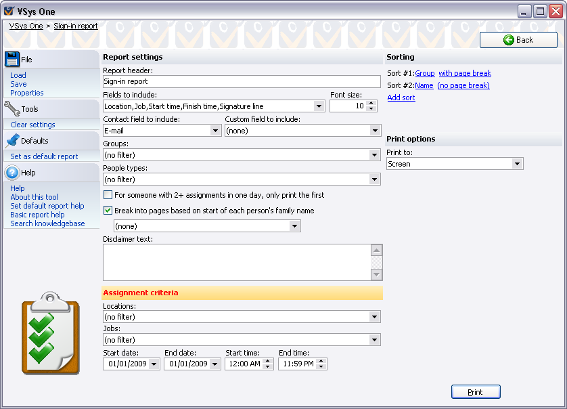Click the Load link

point(18,75)
